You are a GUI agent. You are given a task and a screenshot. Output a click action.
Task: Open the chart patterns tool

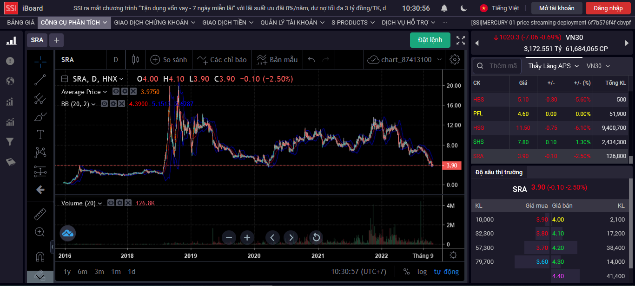point(40,153)
